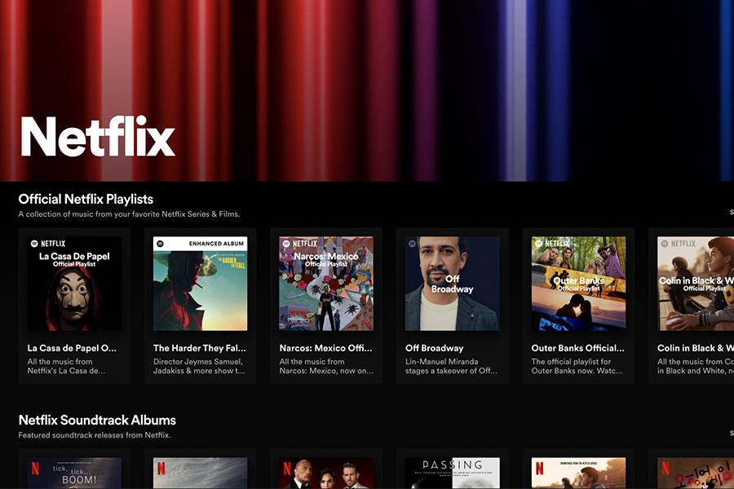The image size is (734, 489).
Task: Select the La Casa de Papel playlist title
Action: coord(72,348)
